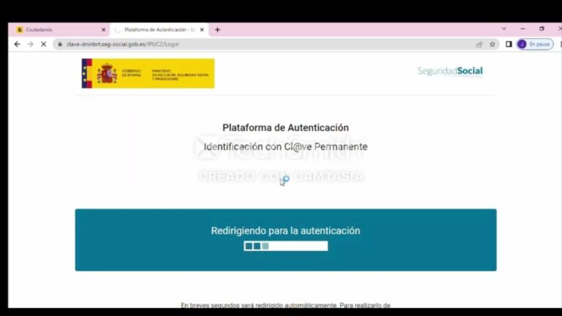Open the profile En pausa button

(x=535, y=44)
